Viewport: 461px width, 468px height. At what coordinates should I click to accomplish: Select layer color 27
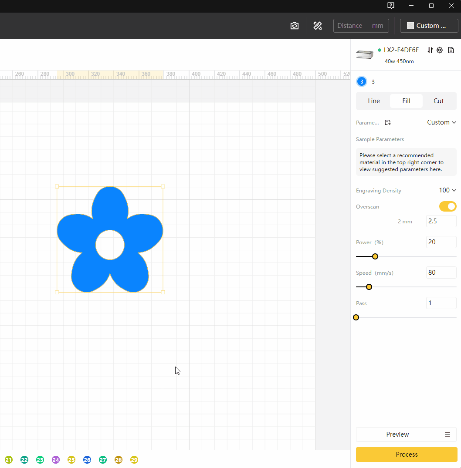tap(103, 460)
